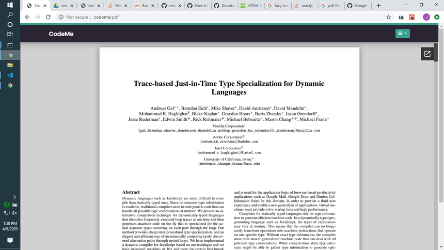Click the Windows search icon

click(x=10, y=14)
